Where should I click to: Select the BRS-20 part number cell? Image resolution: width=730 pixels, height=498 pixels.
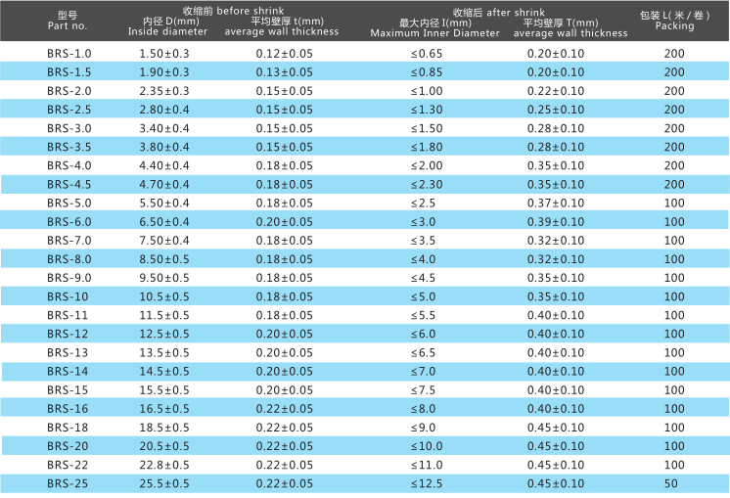pos(68,446)
